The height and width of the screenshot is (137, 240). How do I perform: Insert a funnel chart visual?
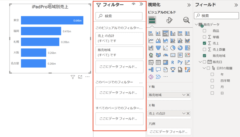[158, 48]
